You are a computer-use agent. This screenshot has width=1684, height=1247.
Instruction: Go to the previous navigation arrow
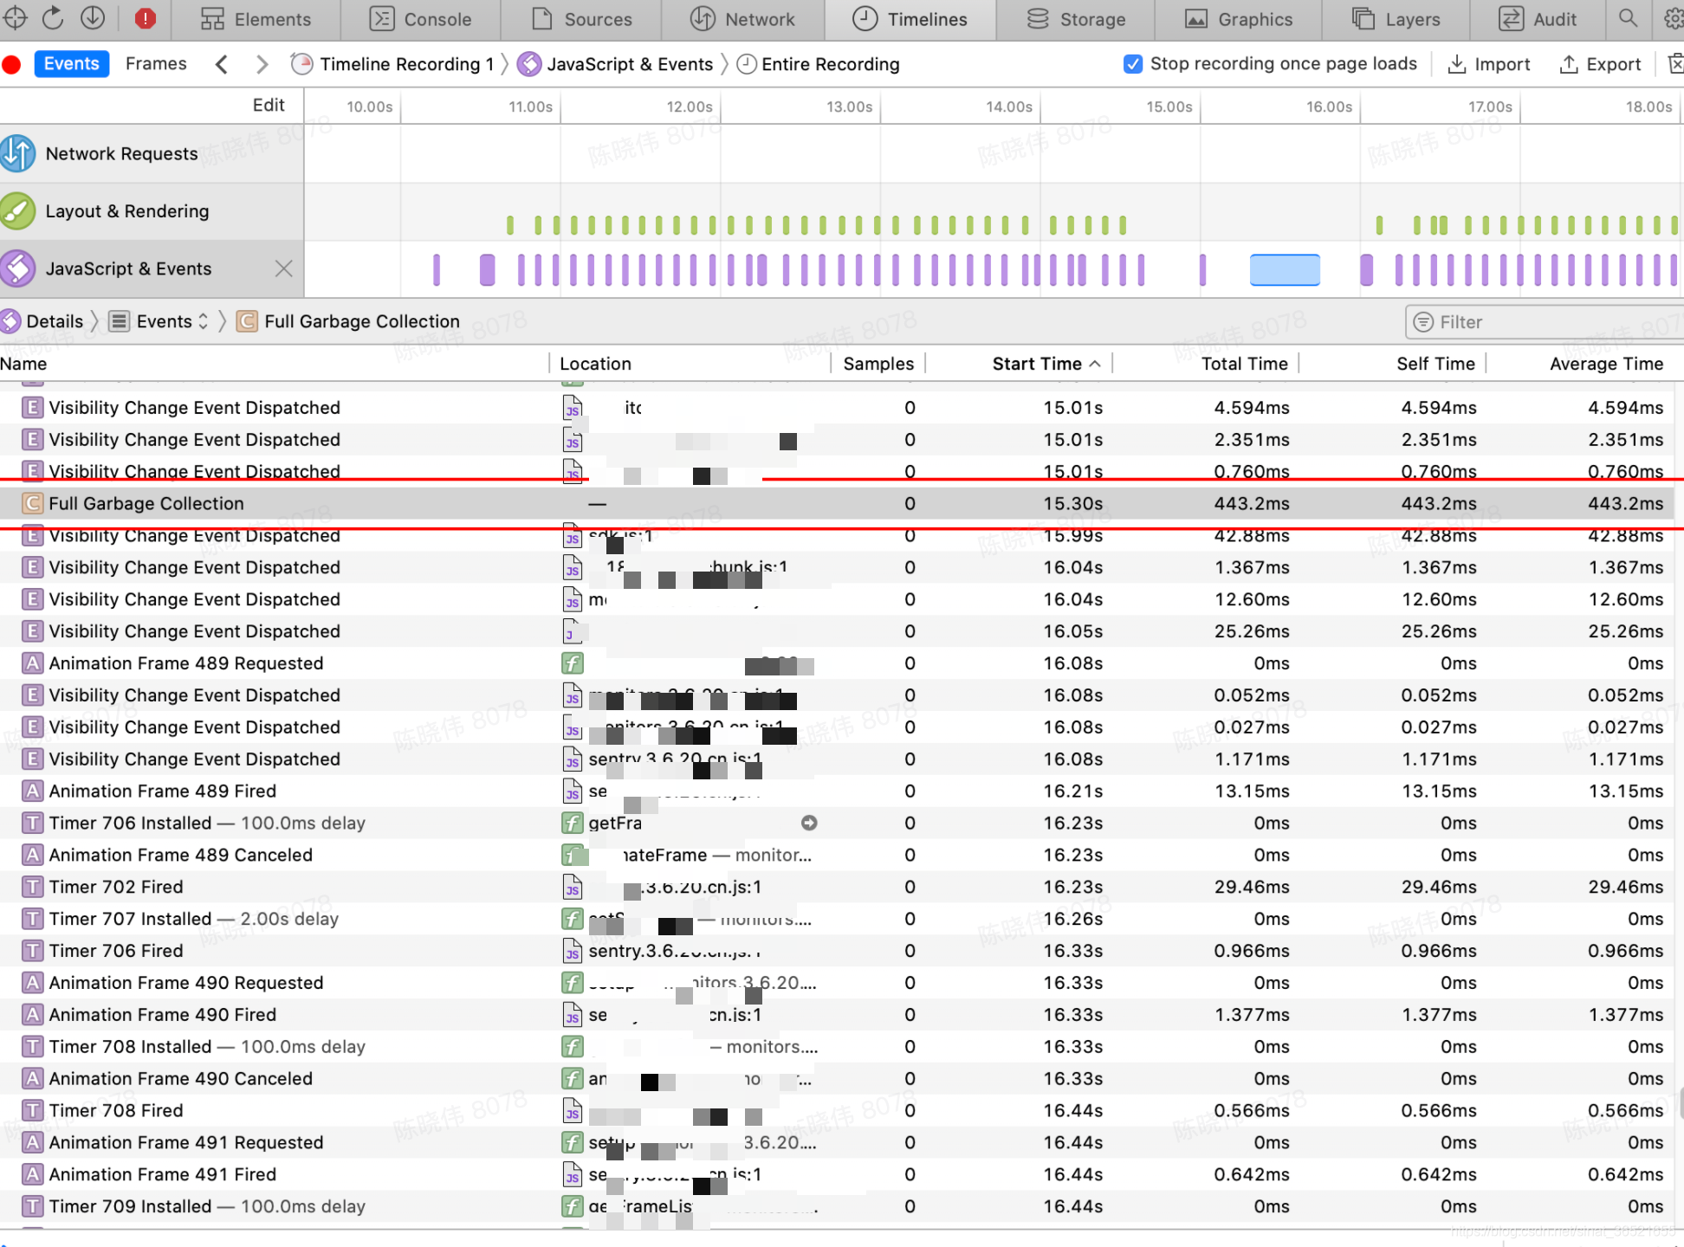click(222, 64)
